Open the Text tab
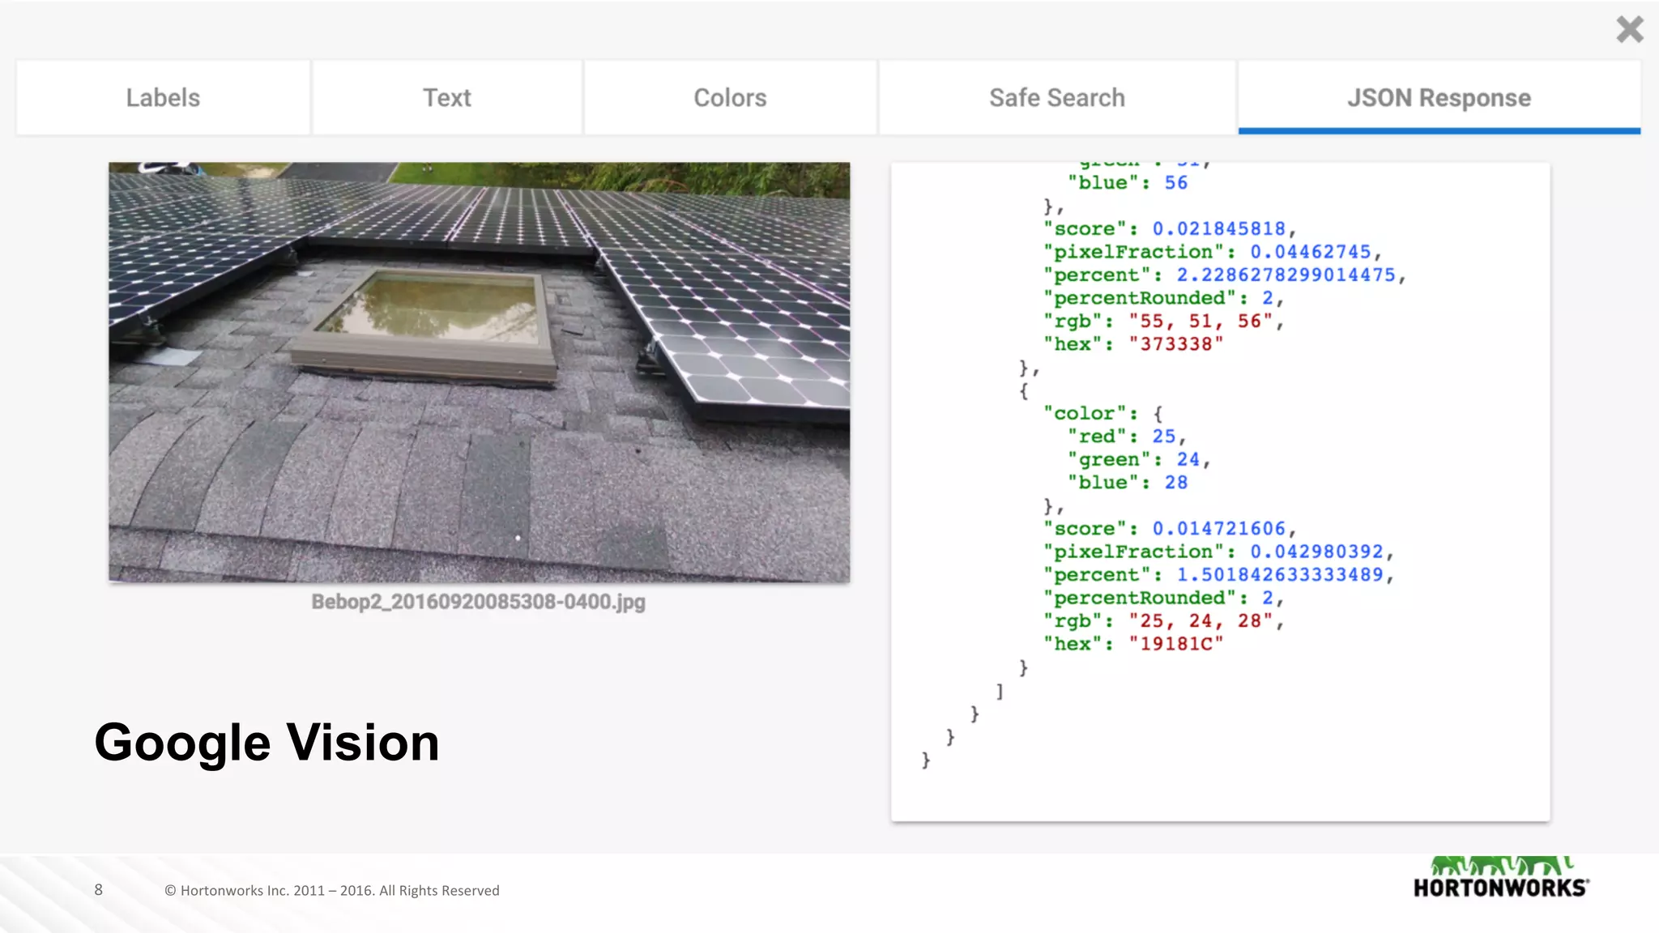This screenshot has width=1659, height=933. pos(446,98)
